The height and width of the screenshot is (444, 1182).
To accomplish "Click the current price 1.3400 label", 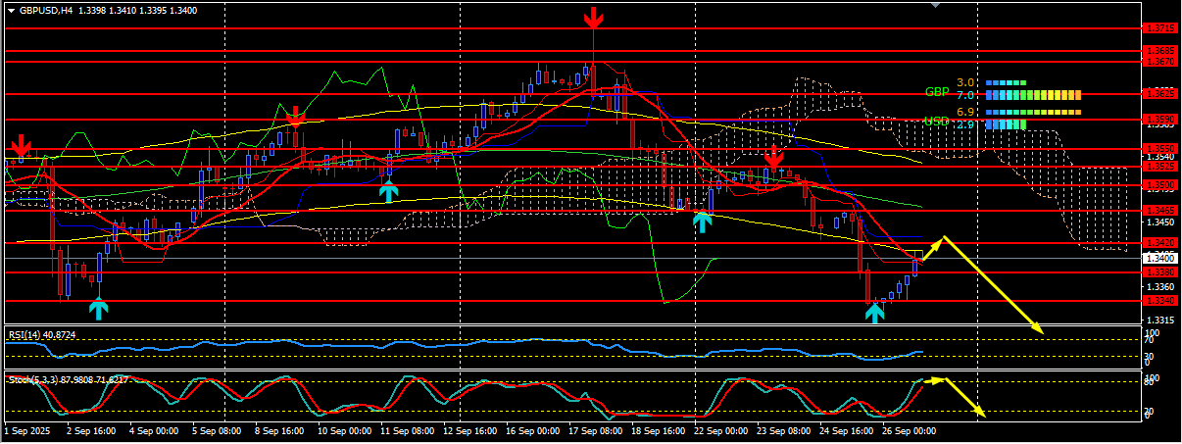I will 1160,258.
